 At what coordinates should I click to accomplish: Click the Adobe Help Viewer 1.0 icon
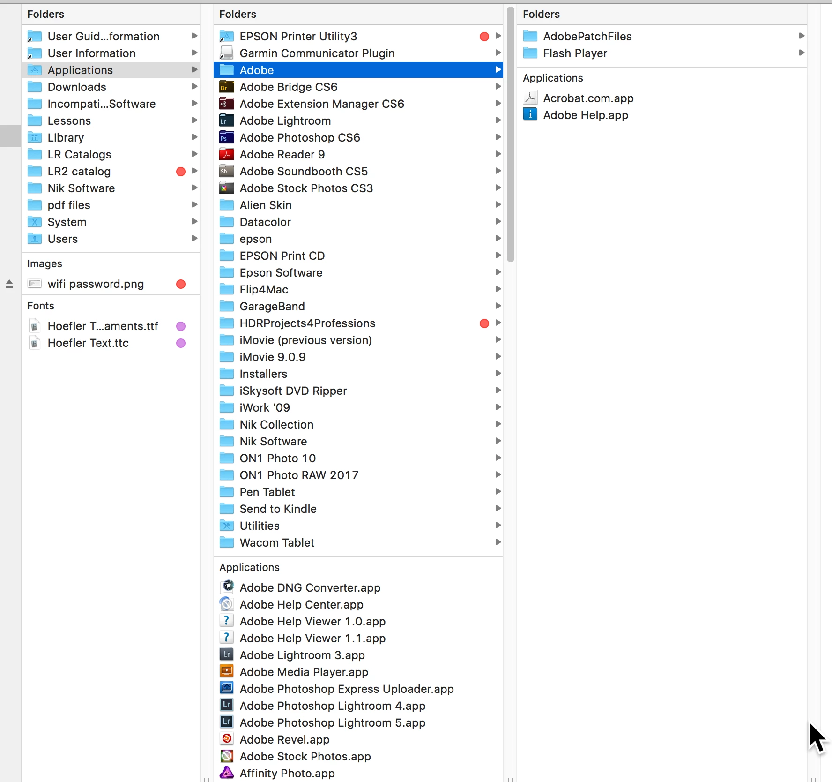tap(227, 621)
